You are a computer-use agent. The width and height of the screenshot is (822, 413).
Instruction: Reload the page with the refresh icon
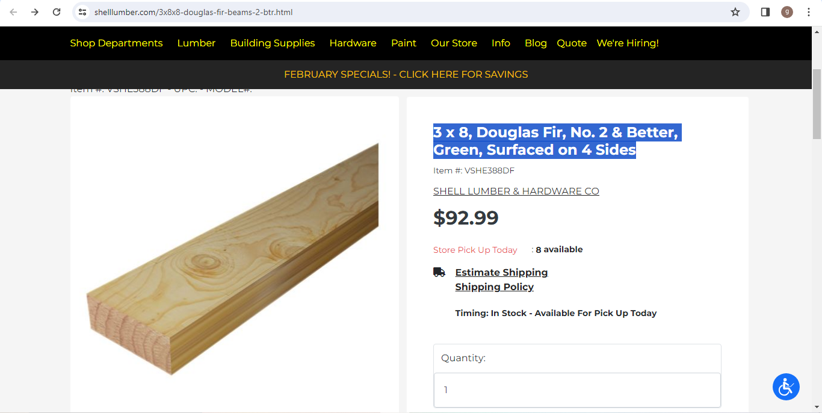click(x=57, y=12)
